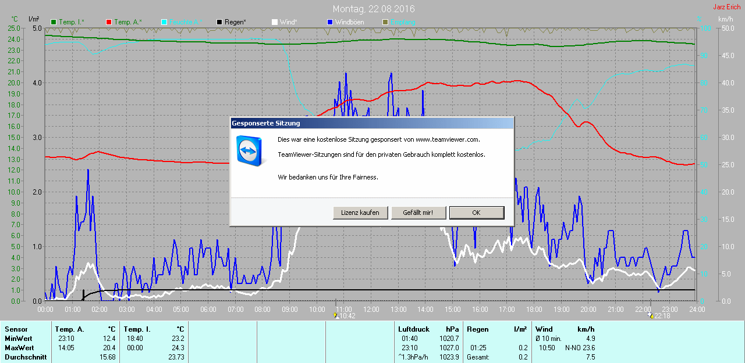This screenshot has width=745, height=363.
Task: Click the white Wind legend square
Action: pyautogui.click(x=275, y=22)
